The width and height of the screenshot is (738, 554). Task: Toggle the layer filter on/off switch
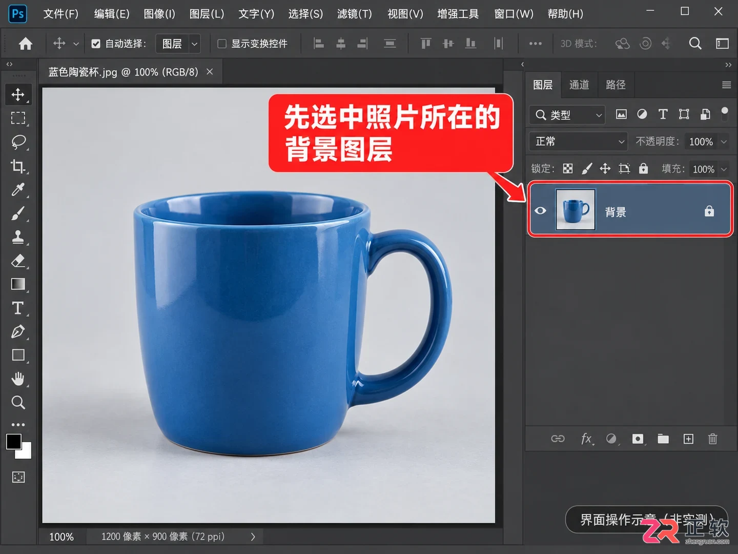click(x=725, y=114)
